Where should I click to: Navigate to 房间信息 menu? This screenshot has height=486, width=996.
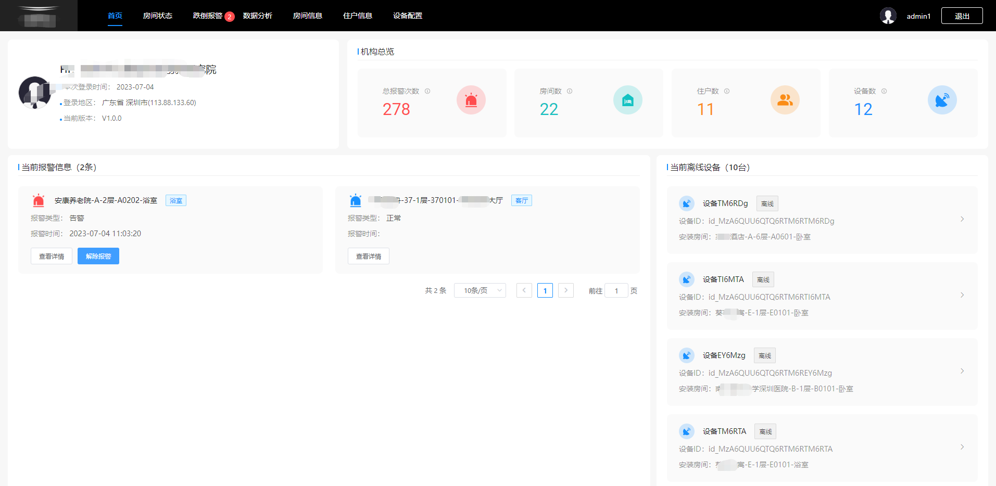(308, 16)
